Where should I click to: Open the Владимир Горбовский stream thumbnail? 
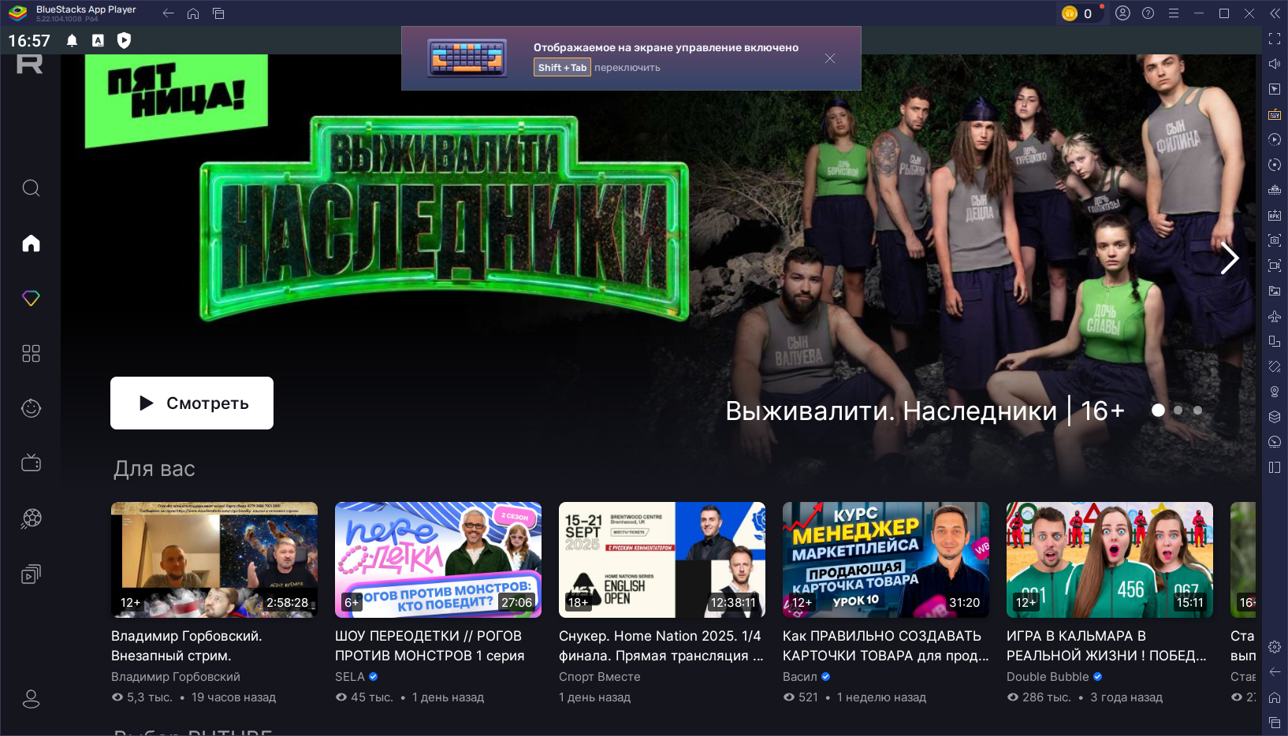click(214, 559)
